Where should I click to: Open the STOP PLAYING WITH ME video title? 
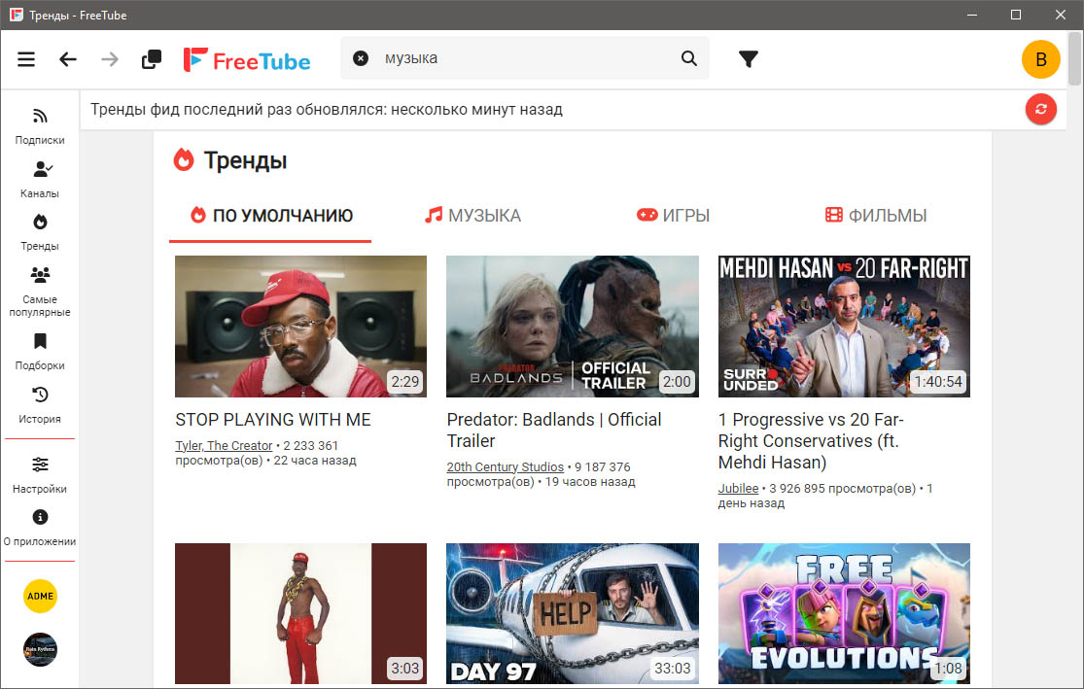pos(273,420)
